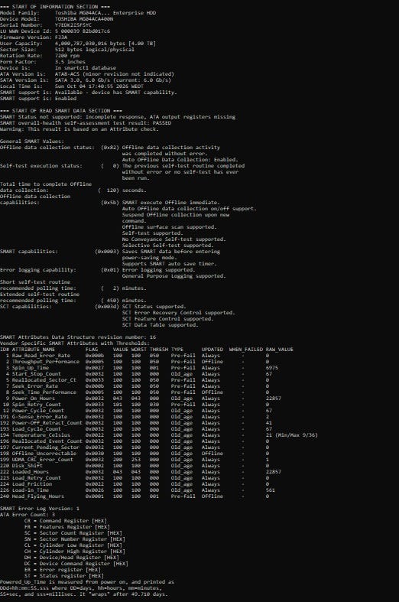Click SMART support value "Enabled"
Viewport: 399px width, 602px height.
pos(66,99)
